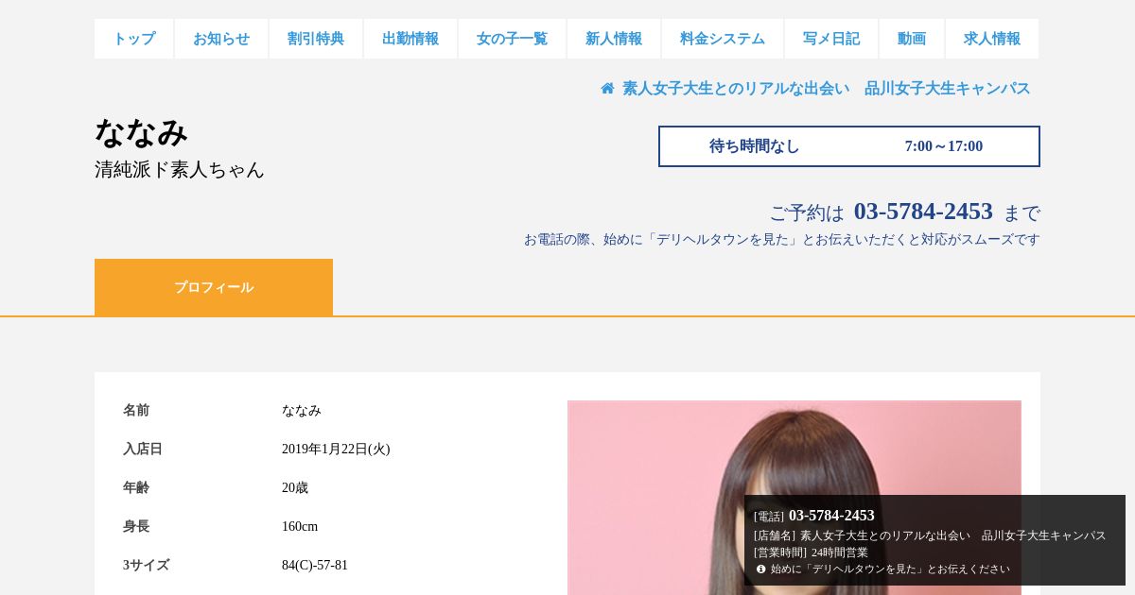Click the age value 20歳
1135x595 pixels.
pyautogui.click(x=295, y=488)
